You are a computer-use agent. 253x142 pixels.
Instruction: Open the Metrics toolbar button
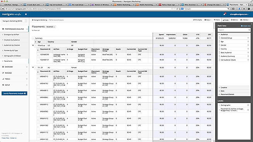click(x=234, y=20)
